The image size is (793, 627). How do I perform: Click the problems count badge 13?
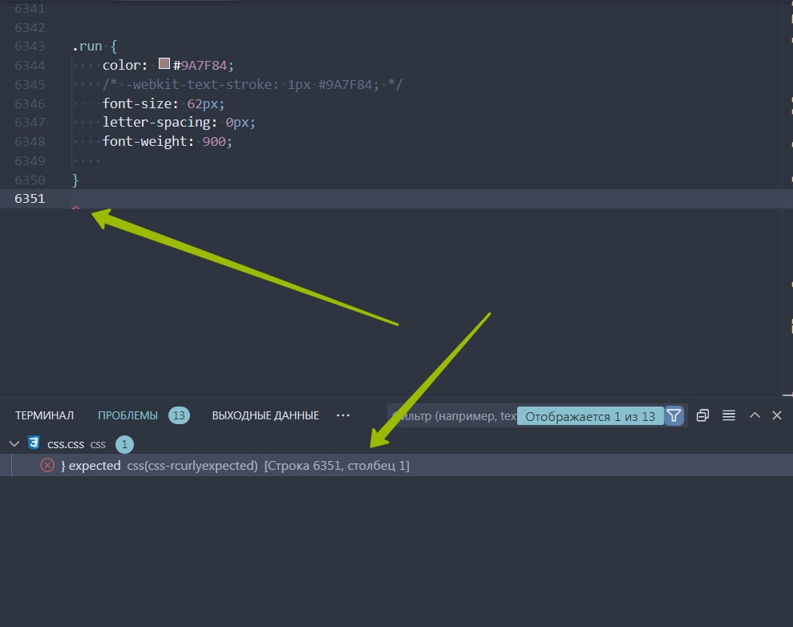[179, 415]
